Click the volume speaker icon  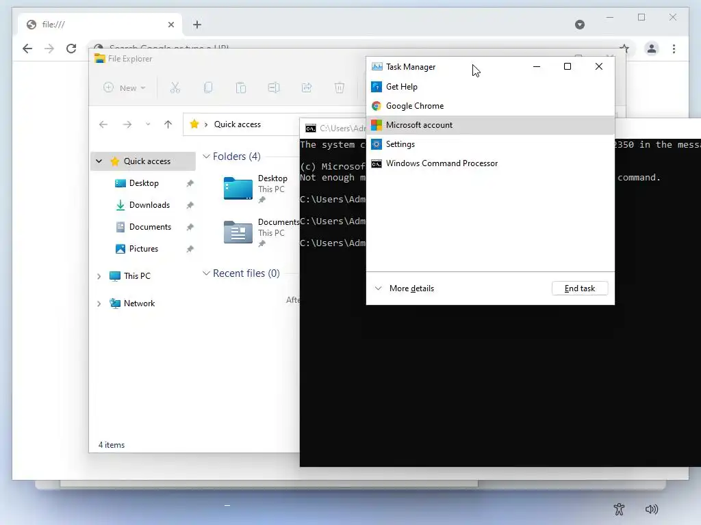point(652,509)
